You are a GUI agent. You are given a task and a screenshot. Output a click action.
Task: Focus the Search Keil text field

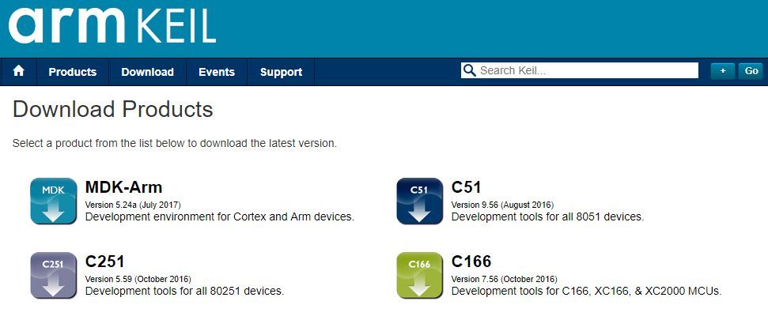[585, 70]
